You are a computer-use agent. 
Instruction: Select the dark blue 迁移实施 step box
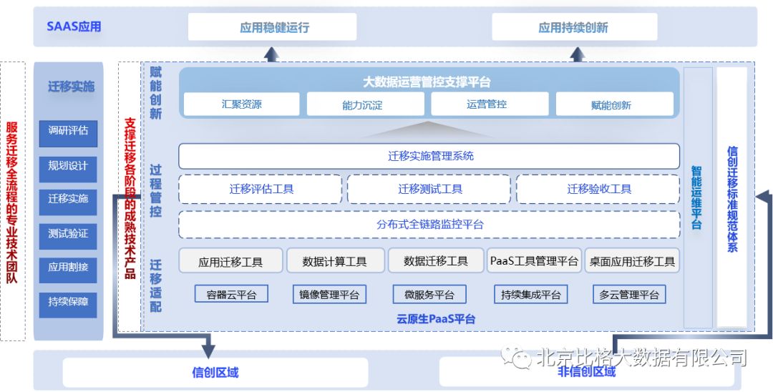coord(68,202)
